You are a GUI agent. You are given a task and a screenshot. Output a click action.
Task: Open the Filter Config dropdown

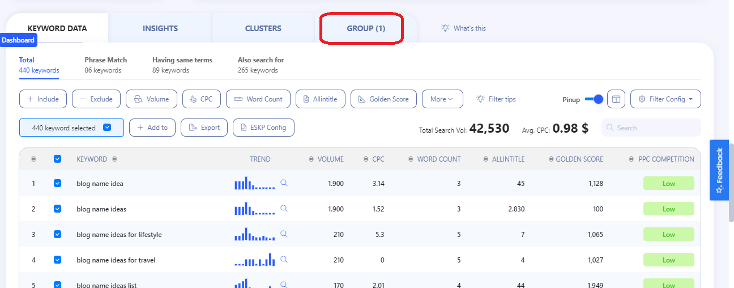pos(665,99)
